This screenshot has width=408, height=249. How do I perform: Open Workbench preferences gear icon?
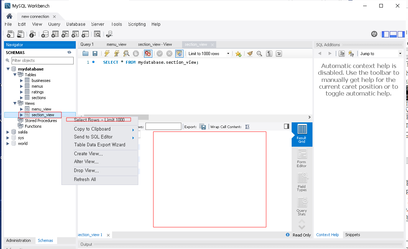tap(374, 34)
